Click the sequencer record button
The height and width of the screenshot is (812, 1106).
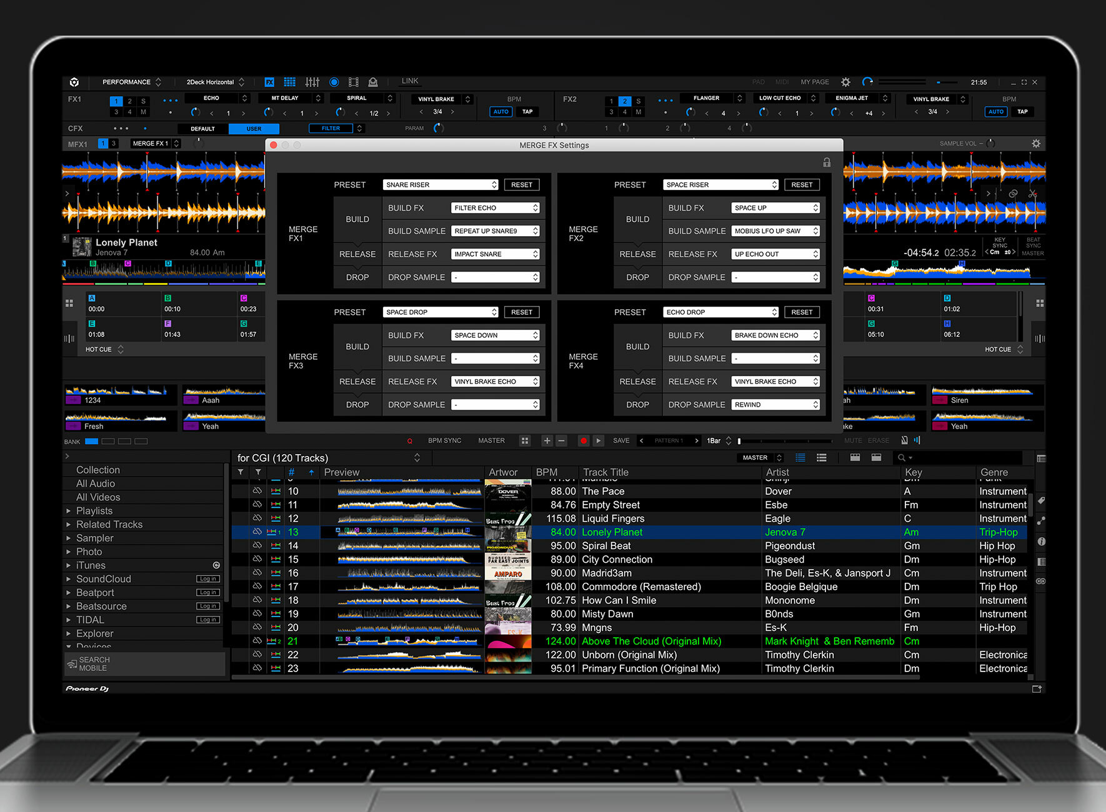(x=583, y=440)
